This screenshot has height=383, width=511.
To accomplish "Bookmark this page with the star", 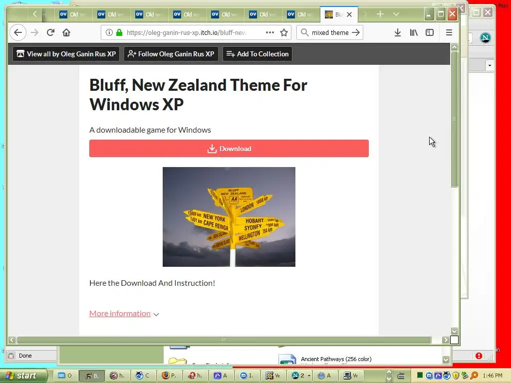I will [x=284, y=32].
